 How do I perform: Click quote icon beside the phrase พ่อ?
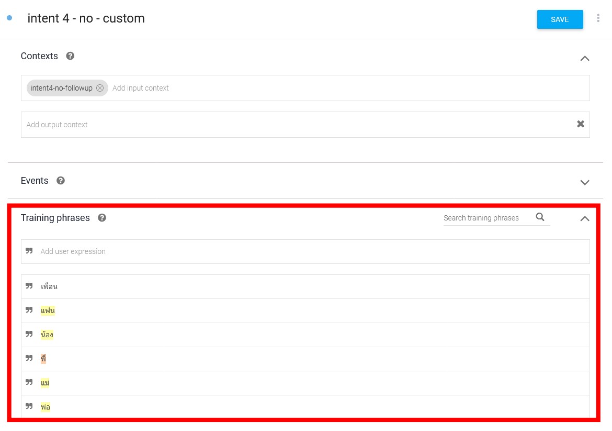coord(29,406)
